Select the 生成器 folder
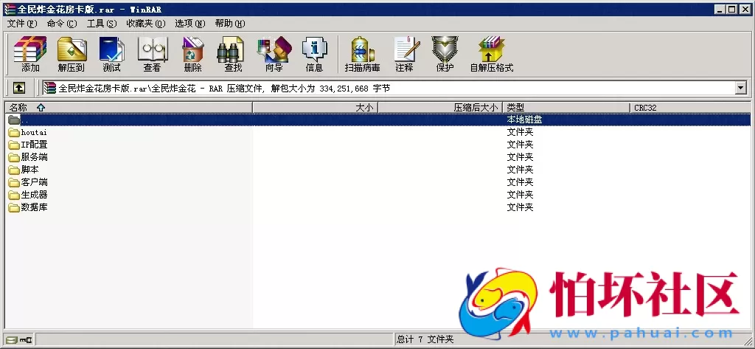755x349 pixels. (x=28, y=195)
